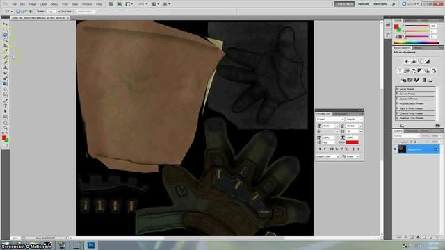
Task: Add a Channel Mixer adjustment
Action: [x=434, y=71]
